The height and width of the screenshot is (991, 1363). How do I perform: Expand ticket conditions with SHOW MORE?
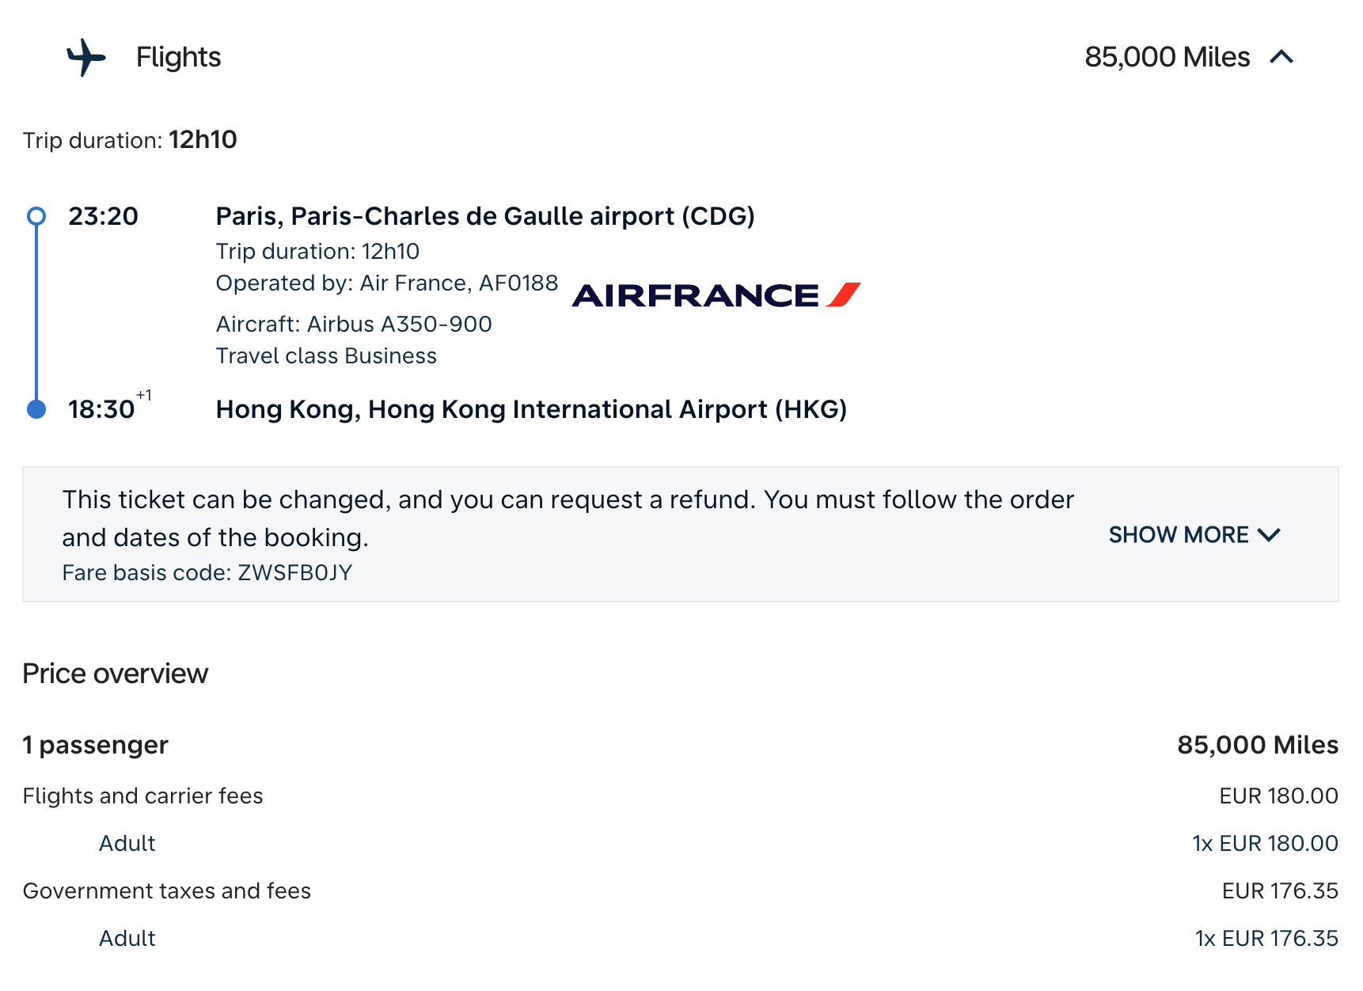click(1179, 535)
